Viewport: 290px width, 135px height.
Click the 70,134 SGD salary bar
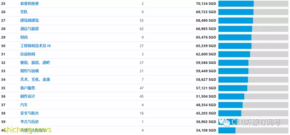254,4
